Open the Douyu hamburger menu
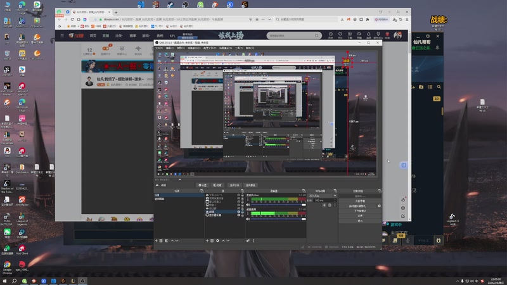The width and height of the screenshot is (507, 285). pyautogui.click(x=62, y=35)
